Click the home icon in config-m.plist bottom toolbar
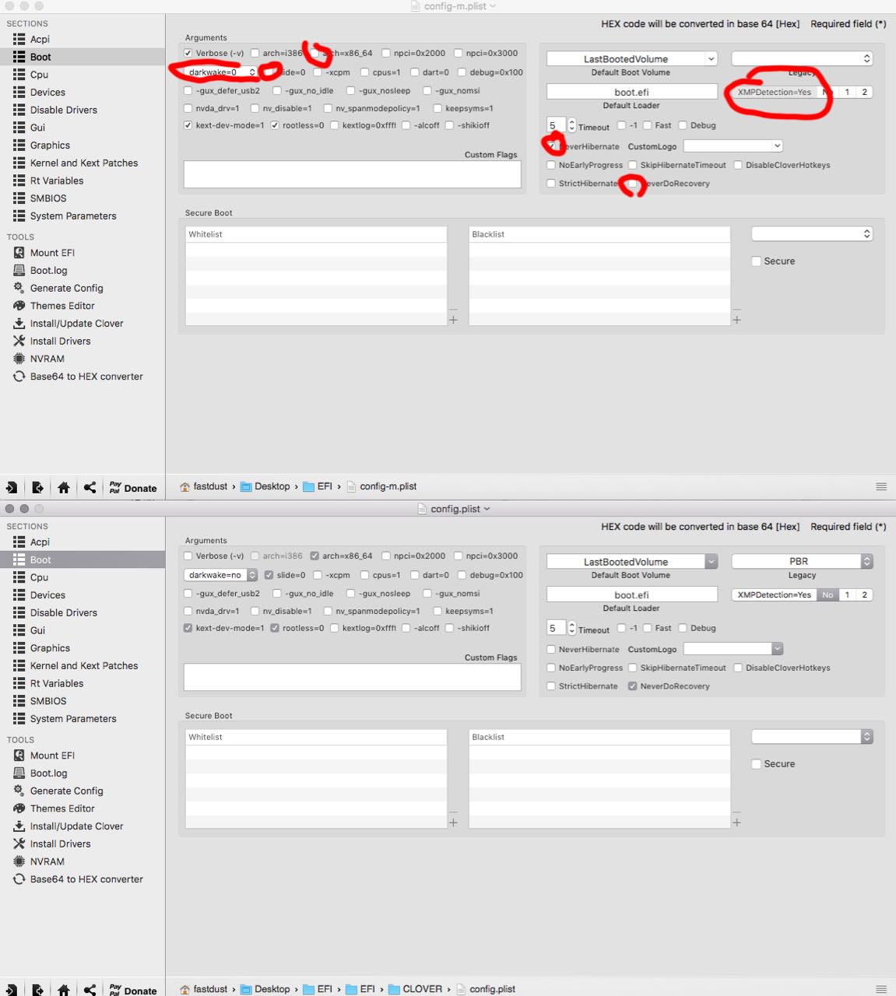The width and height of the screenshot is (896, 996). [x=64, y=487]
